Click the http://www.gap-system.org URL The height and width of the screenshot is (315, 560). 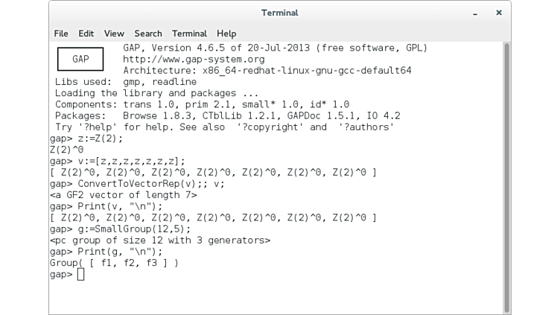[x=194, y=60]
